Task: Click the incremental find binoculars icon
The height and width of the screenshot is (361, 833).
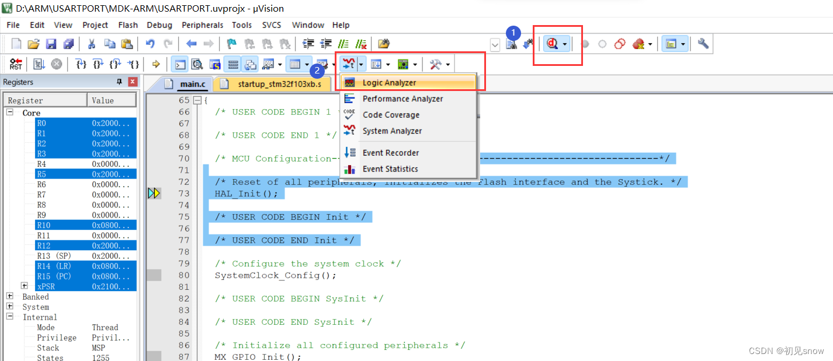Action: [x=529, y=44]
